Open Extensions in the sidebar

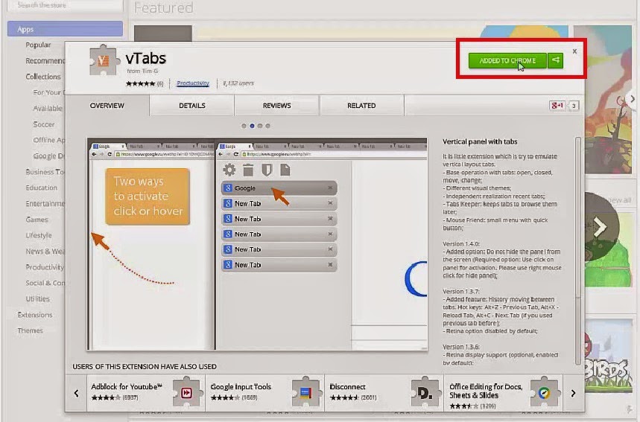point(35,315)
